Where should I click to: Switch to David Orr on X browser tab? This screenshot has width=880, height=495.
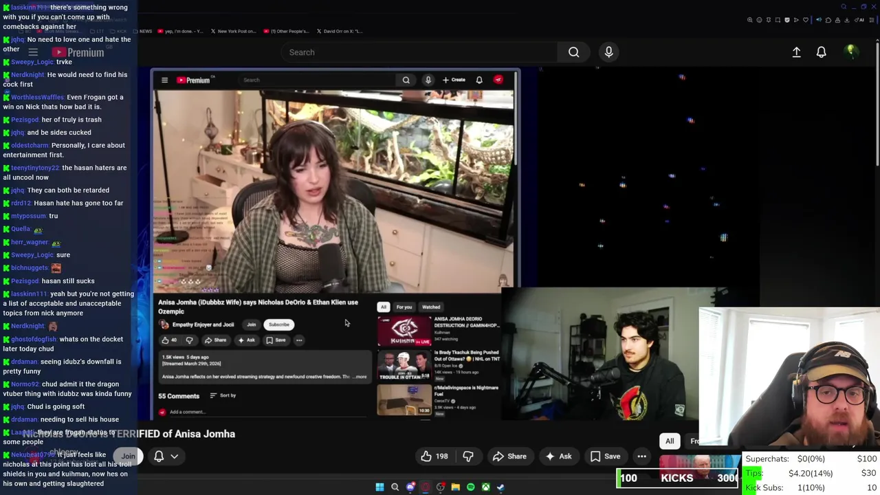pos(340,31)
